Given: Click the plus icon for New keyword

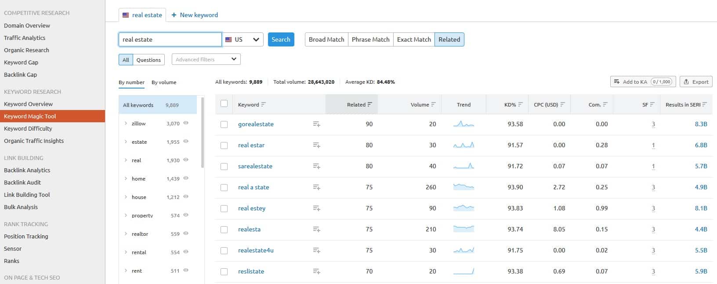Looking at the screenshot, I should coord(174,15).
